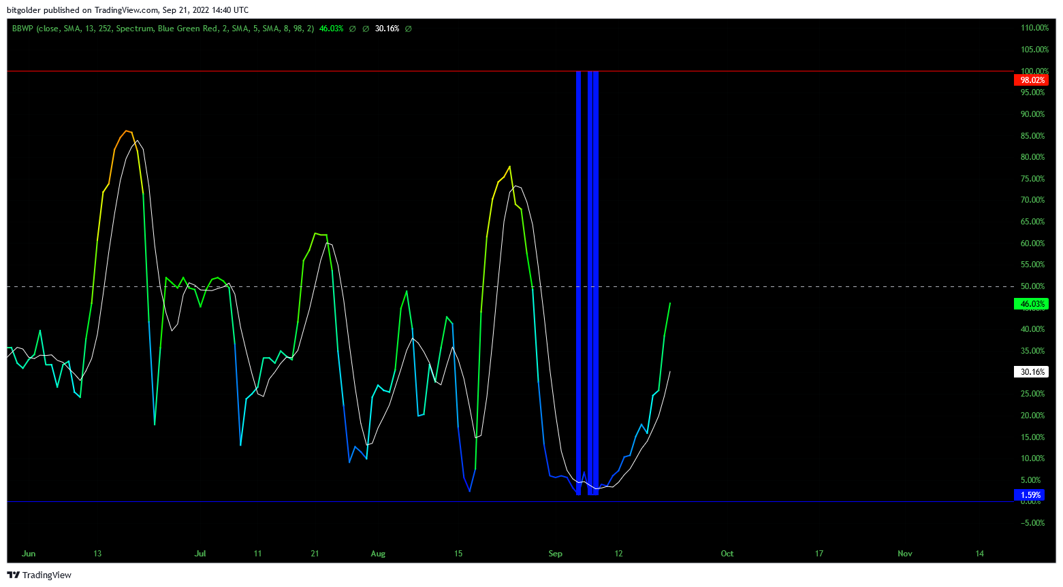The height and width of the screenshot is (587, 1063).
Task: Click the Jun date on time axis
Action: pyautogui.click(x=29, y=554)
